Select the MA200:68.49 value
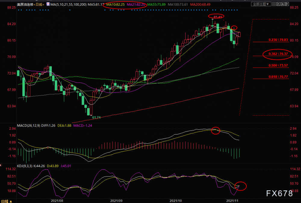The image size is (301, 203). click(200, 5)
